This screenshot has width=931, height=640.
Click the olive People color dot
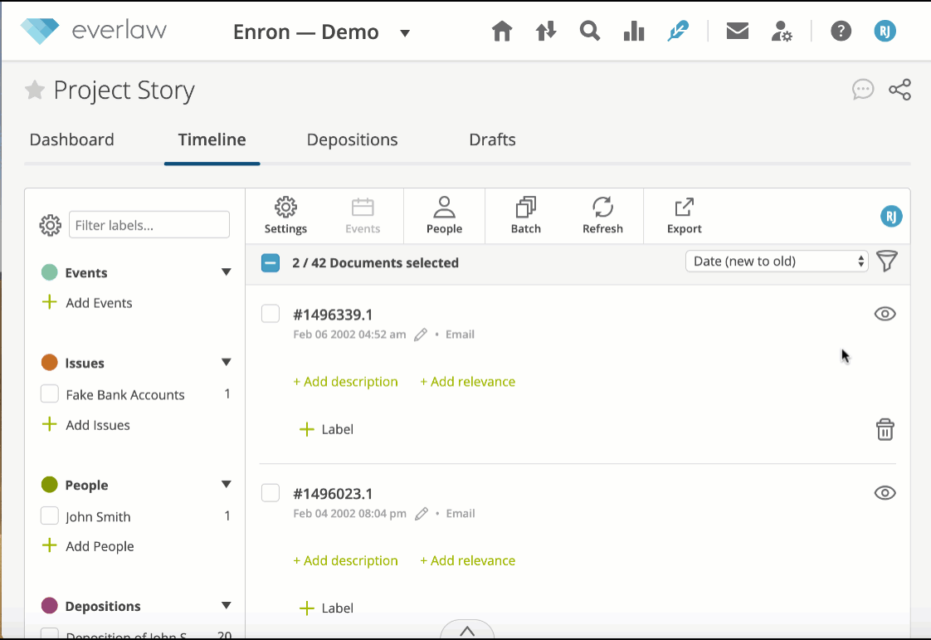pyautogui.click(x=49, y=484)
